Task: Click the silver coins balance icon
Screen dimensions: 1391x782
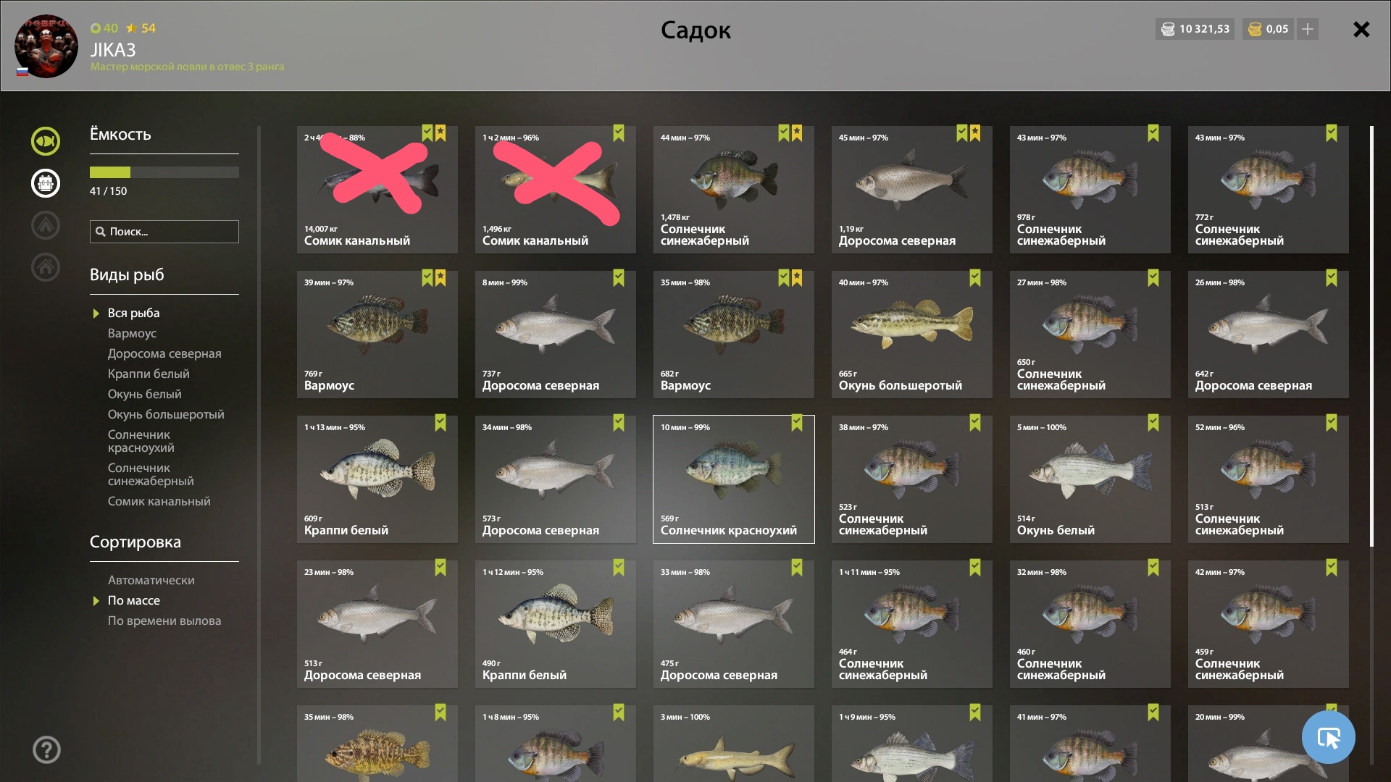Action: tap(1168, 30)
